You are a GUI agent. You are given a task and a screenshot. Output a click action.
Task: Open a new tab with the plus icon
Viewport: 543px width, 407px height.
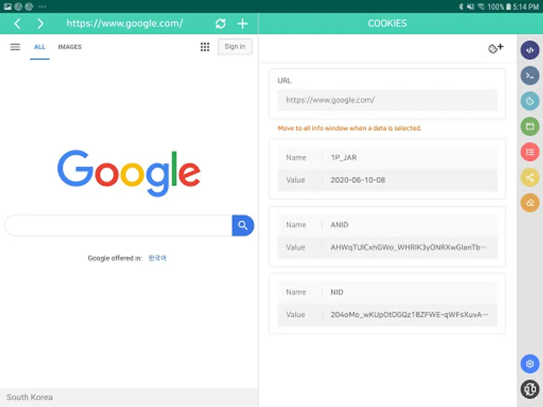(243, 24)
